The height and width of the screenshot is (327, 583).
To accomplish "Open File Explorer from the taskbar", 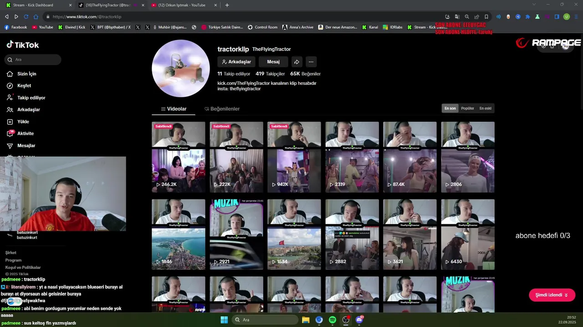I will coord(306,320).
